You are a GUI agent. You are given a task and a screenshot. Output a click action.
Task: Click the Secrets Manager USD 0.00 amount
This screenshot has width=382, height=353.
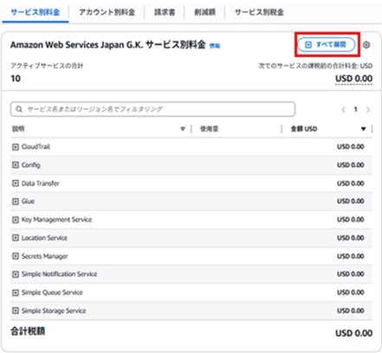pos(351,256)
